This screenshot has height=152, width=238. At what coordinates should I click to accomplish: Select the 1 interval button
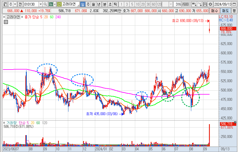click(121, 4)
